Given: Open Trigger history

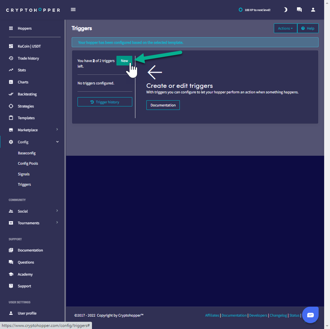Looking at the screenshot, I should (x=105, y=102).
